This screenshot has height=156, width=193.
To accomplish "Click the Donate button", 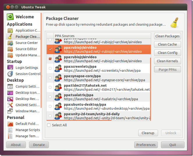I will [39, 145].
